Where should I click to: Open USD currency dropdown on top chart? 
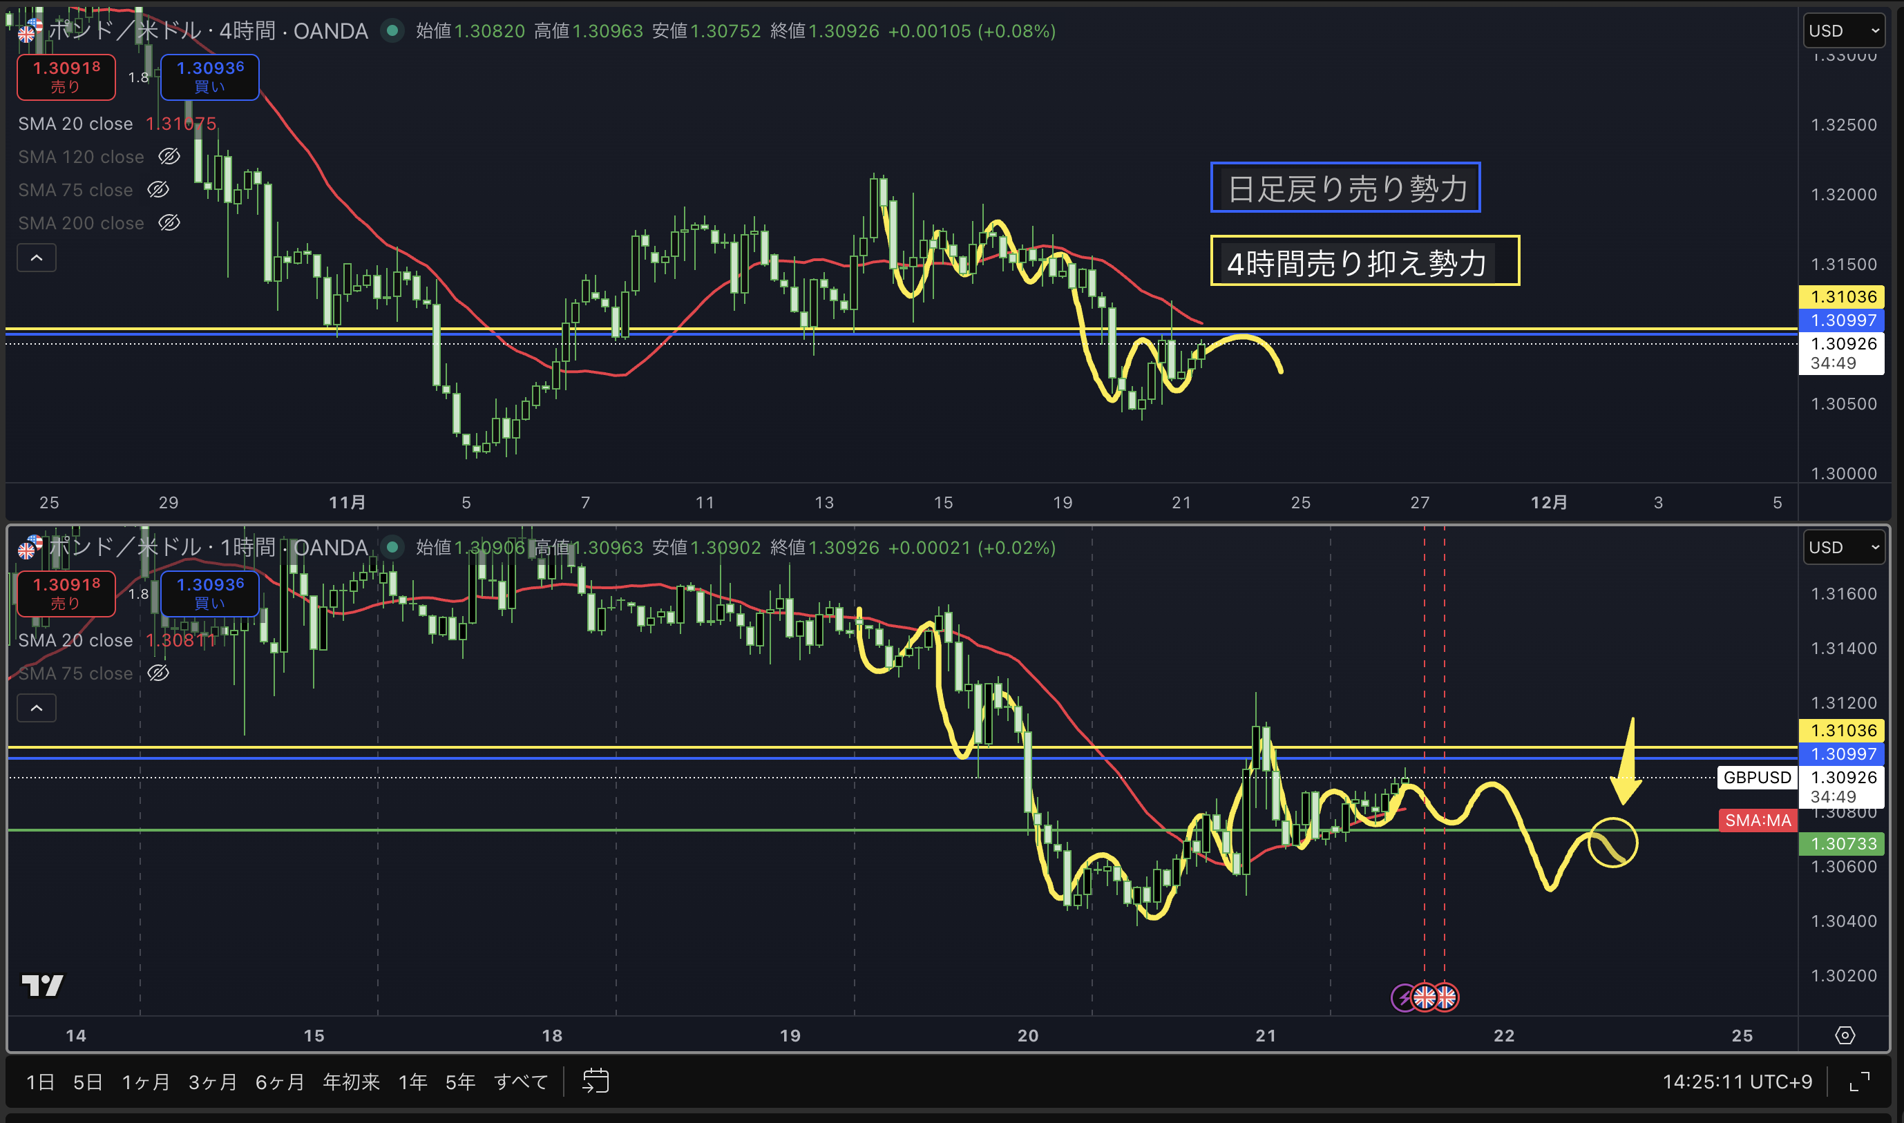point(1843,31)
